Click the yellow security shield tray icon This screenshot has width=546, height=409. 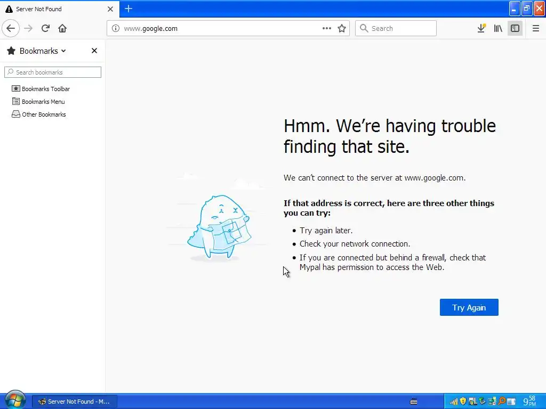(x=463, y=402)
